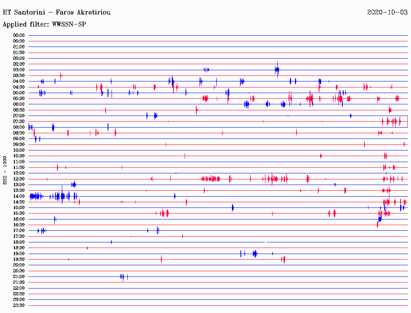411x313 pixels.
Task: Select the 06:00 time label
Action: pyautogui.click(x=18, y=104)
